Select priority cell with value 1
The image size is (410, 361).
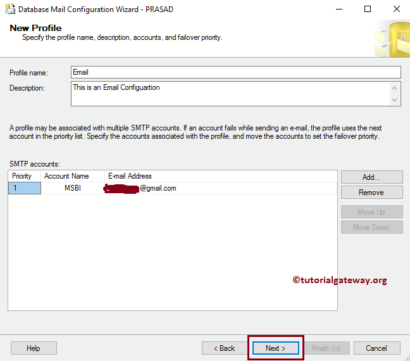pos(25,188)
